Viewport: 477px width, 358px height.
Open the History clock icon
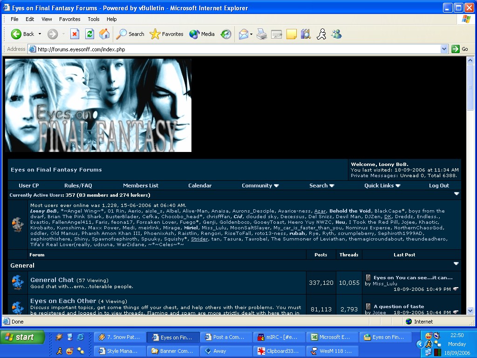point(226,34)
